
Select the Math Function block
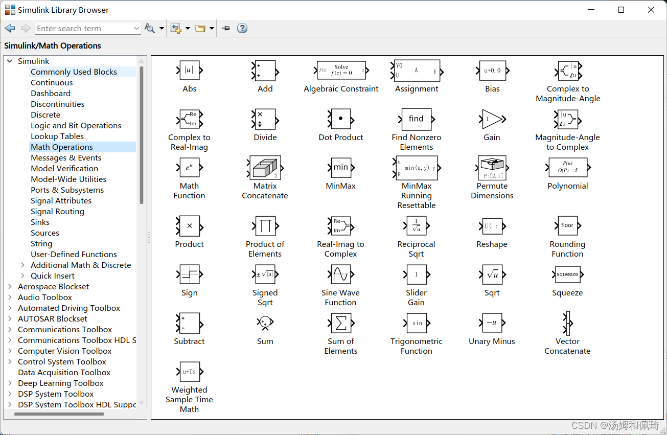[x=189, y=168]
